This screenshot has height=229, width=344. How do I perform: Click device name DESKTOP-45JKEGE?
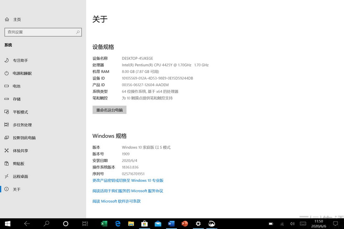[137, 58]
